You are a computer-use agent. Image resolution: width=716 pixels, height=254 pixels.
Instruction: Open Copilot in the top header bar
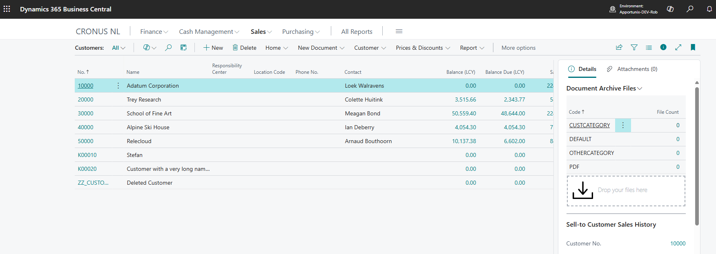[670, 9]
